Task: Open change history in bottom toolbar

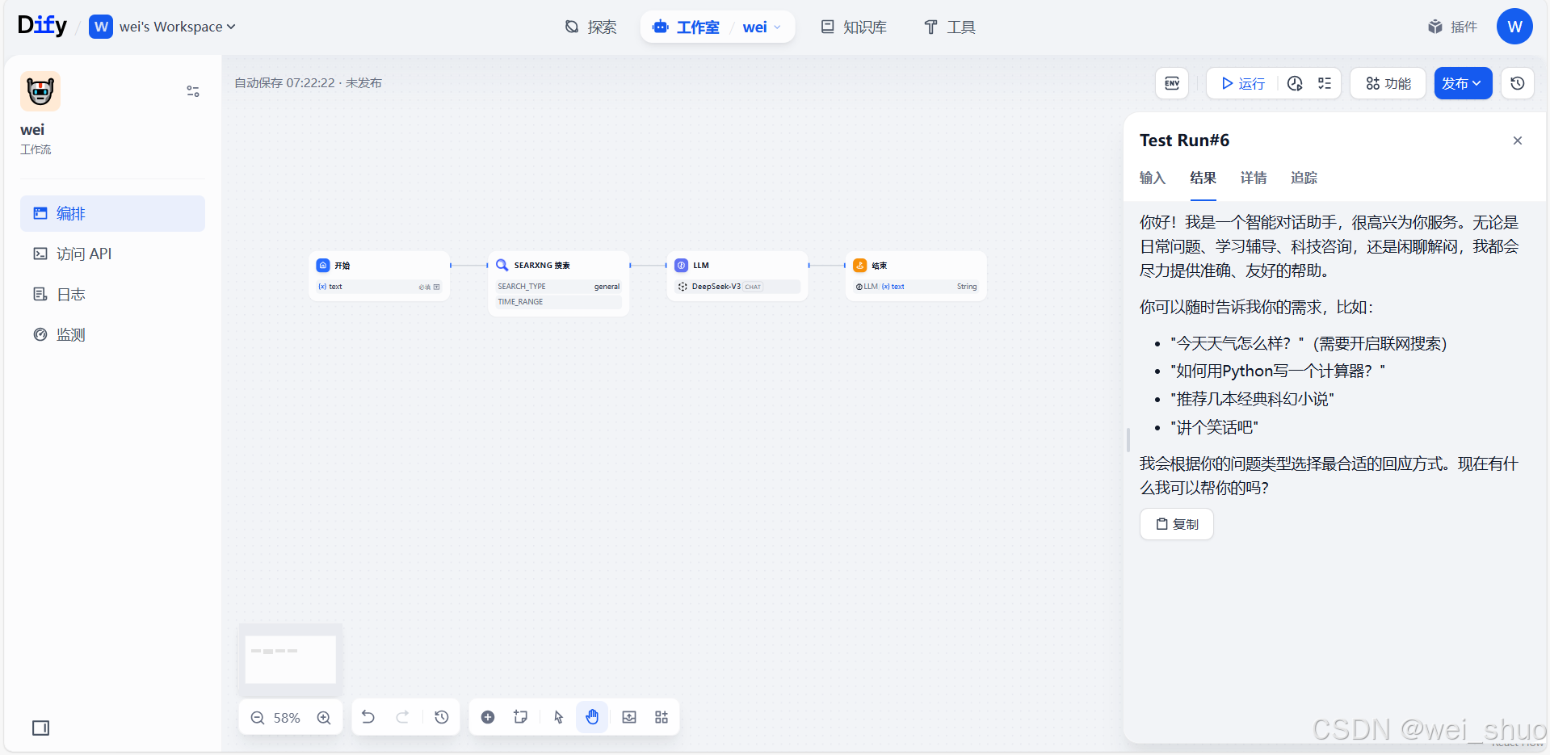Action: pos(442,717)
